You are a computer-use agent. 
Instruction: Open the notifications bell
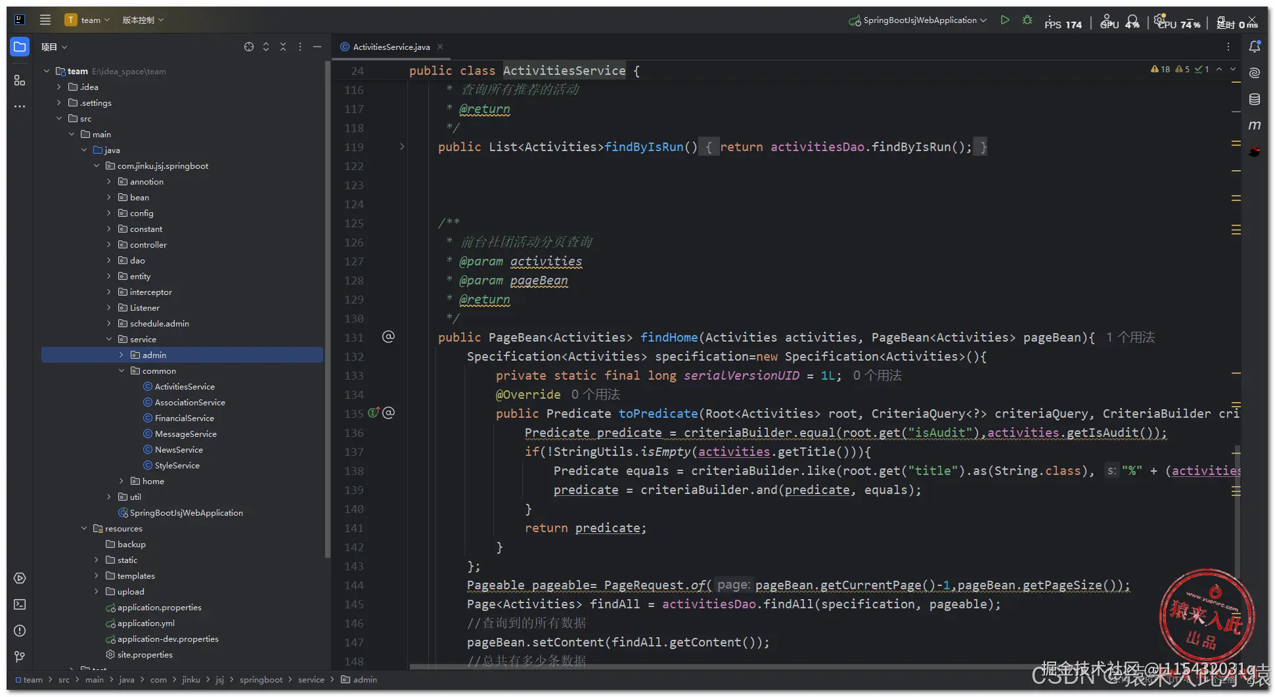click(x=1255, y=47)
